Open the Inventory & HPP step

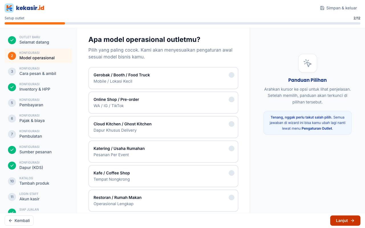click(38, 87)
